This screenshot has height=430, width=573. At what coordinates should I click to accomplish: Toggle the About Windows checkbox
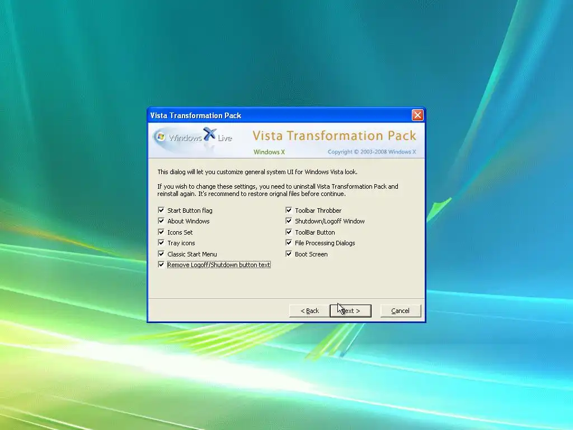point(161,221)
